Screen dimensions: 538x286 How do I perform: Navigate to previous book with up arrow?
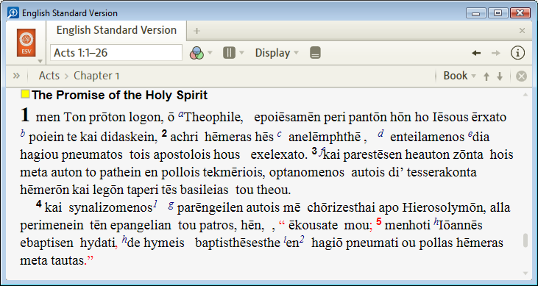point(486,76)
